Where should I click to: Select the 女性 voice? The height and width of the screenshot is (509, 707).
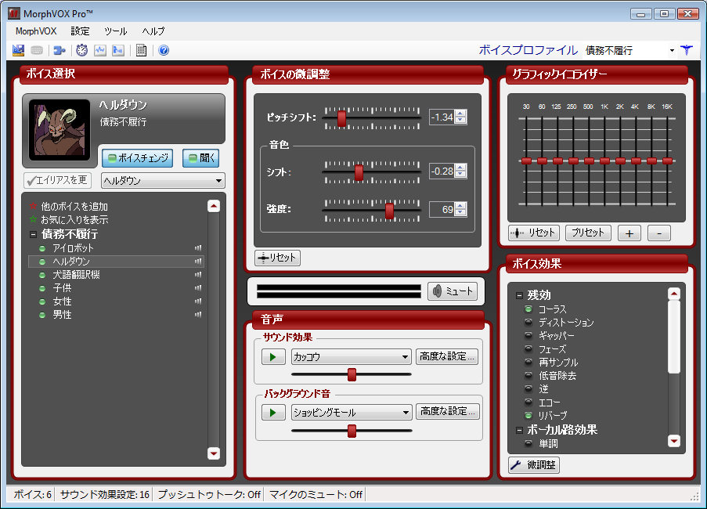tap(62, 301)
